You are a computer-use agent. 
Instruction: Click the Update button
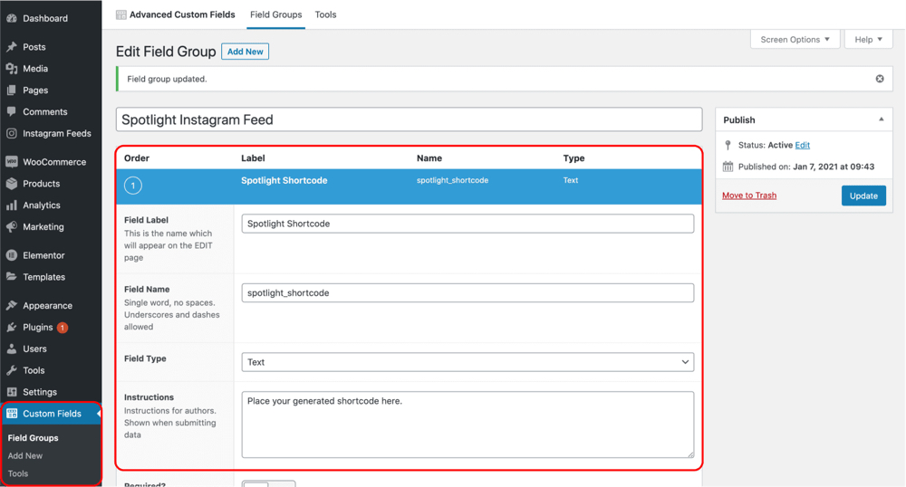tap(863, 196)
